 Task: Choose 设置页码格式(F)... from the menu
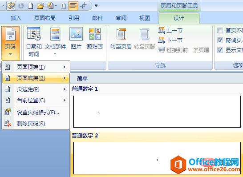tap(36, 112)
